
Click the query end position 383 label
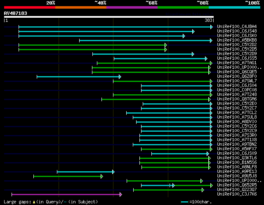(208, 20)
